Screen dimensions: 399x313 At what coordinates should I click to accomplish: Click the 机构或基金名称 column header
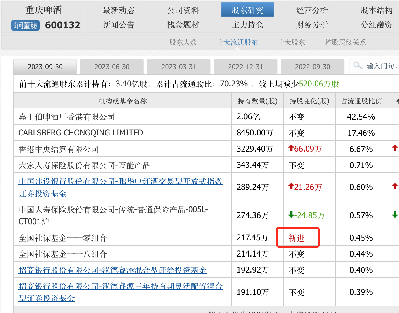pos(123,101)
